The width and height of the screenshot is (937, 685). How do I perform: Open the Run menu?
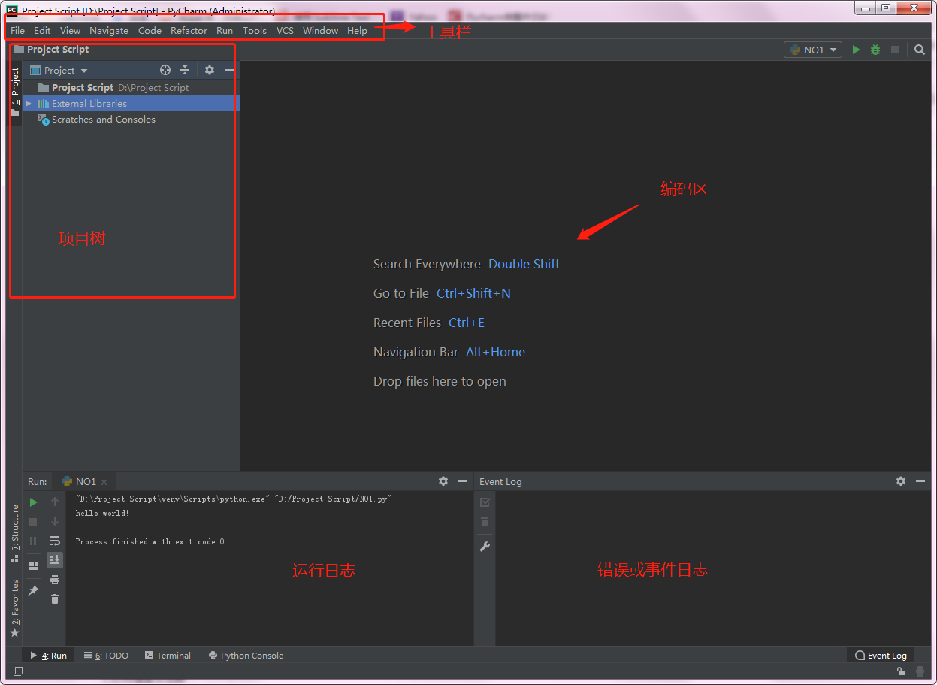[x=225, y=30]
